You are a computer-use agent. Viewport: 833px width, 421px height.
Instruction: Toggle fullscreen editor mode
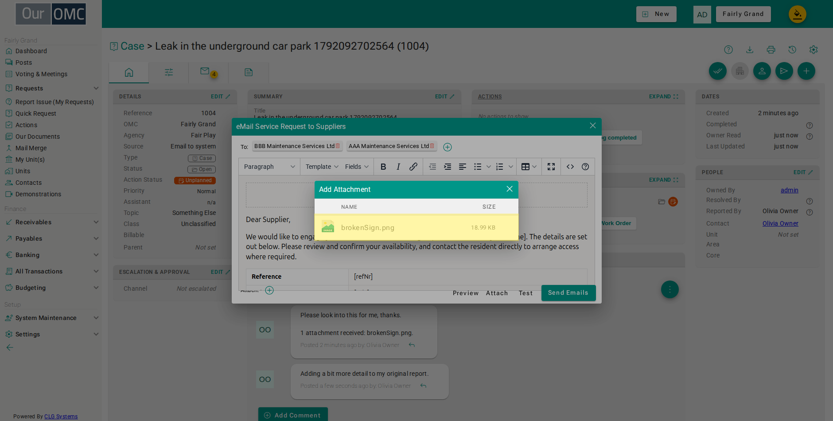tap(551, 167)
